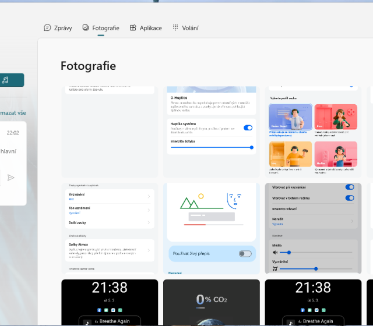The image size is (373, 326).
Task: Expand the Tón oznámení row chevron
Action: point(149,210)
